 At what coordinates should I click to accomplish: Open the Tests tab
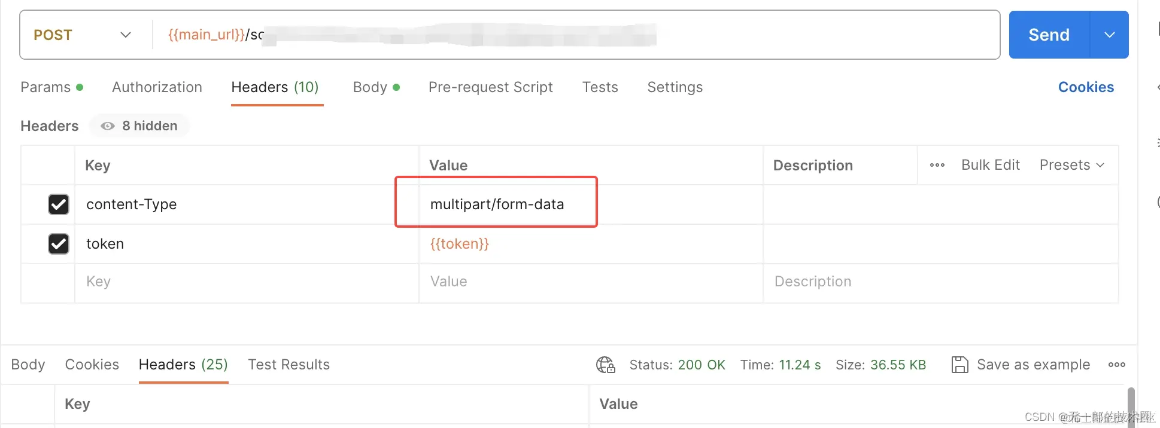(x=600, y=87)
